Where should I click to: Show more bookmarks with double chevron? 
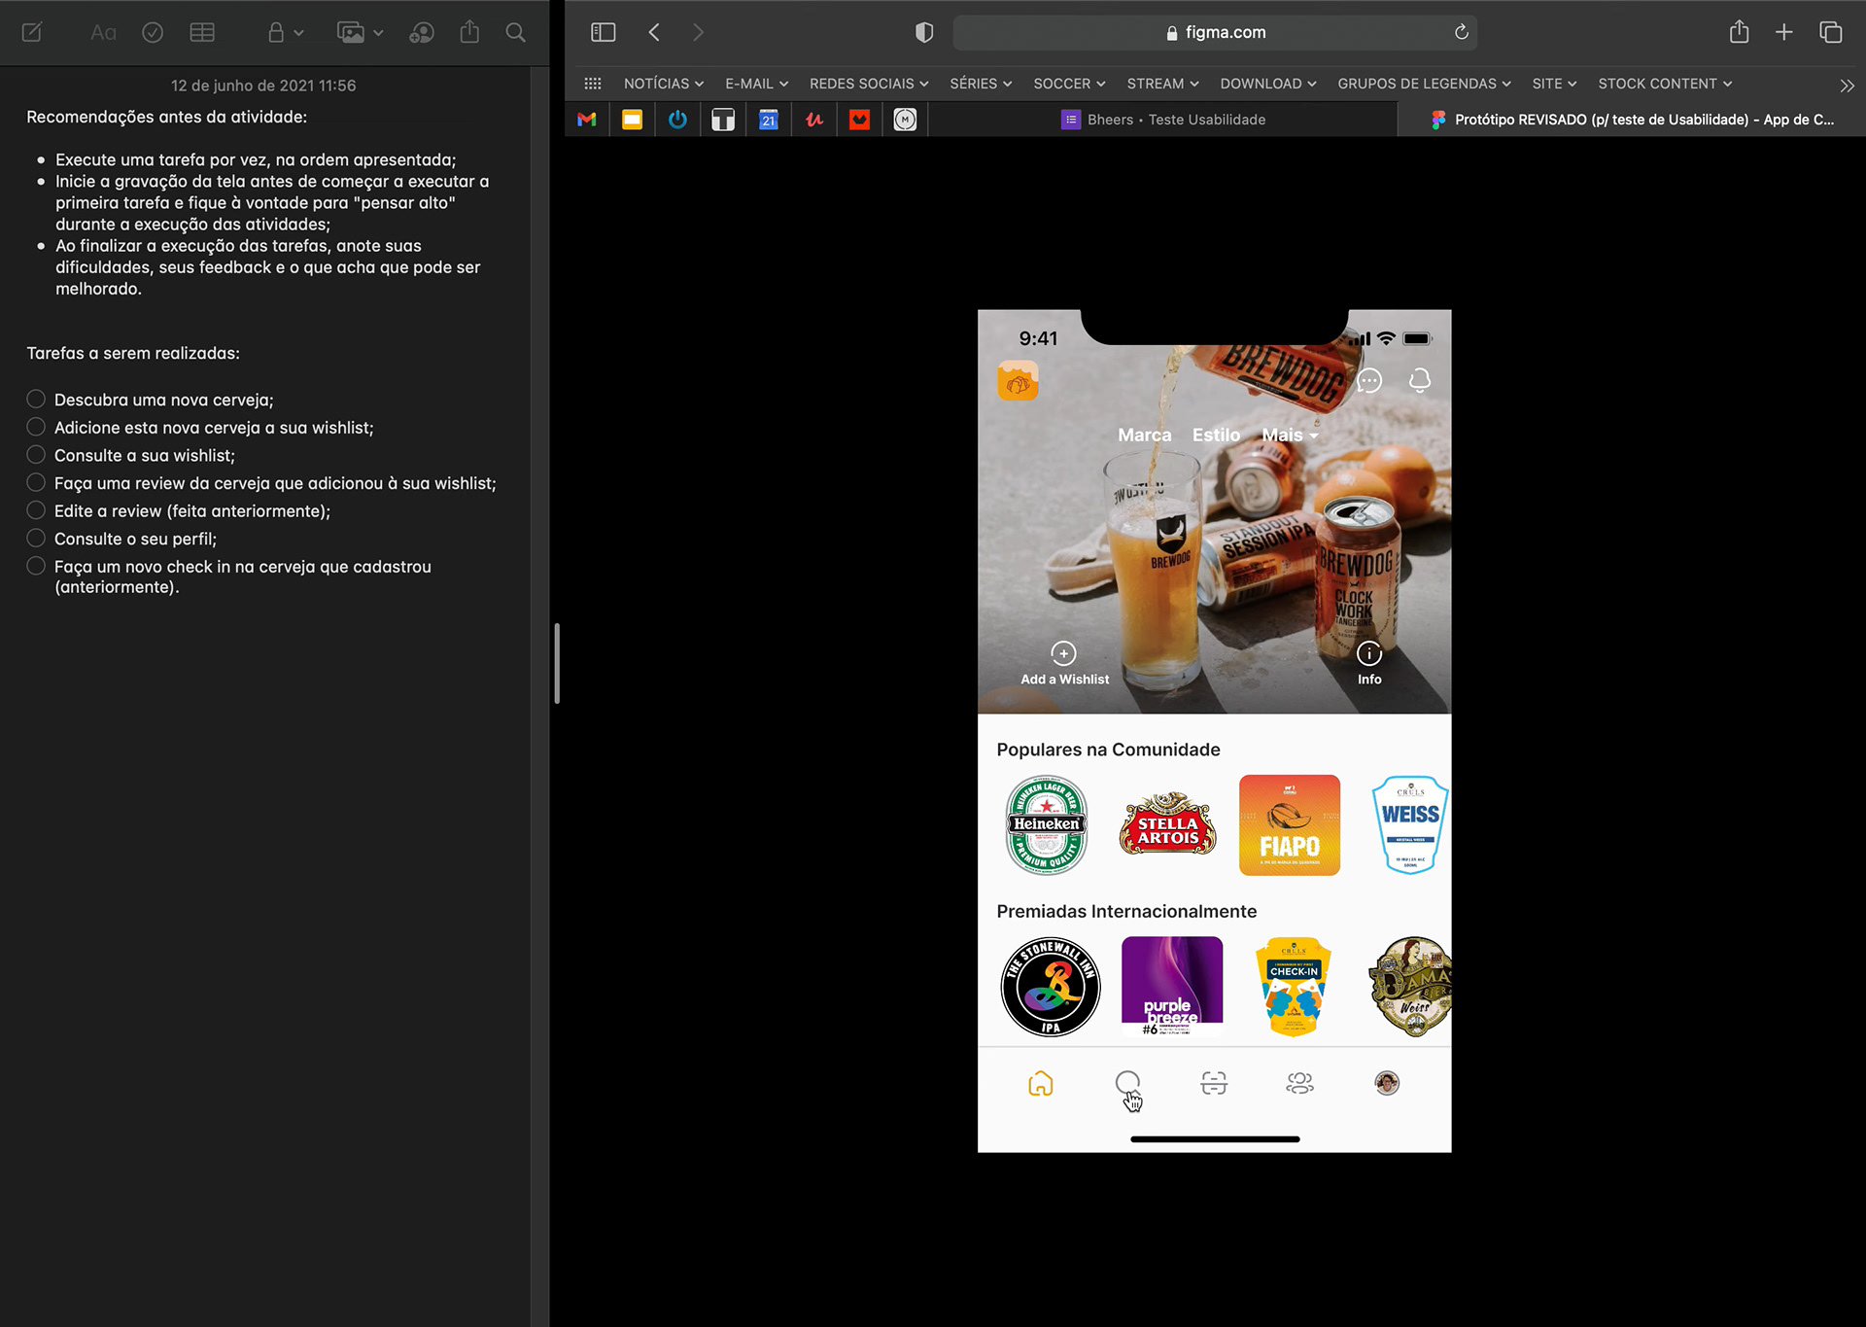(1847, 86)
